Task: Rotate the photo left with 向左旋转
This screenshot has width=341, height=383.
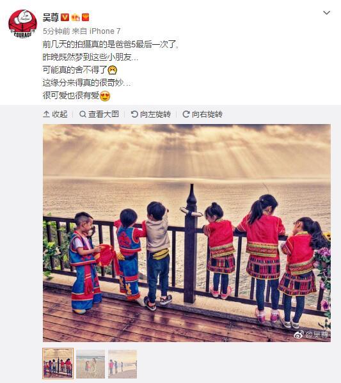Action: (x=151, y=114)
